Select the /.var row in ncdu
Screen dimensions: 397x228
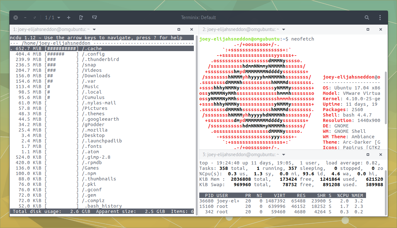tap(102, 81)
